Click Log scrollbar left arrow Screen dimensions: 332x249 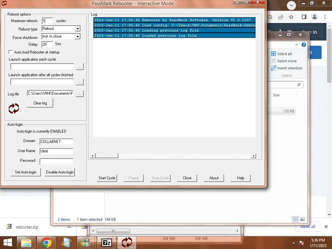pos(92,156)
